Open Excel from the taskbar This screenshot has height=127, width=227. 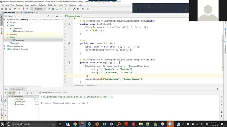click(x=104, y=124)
